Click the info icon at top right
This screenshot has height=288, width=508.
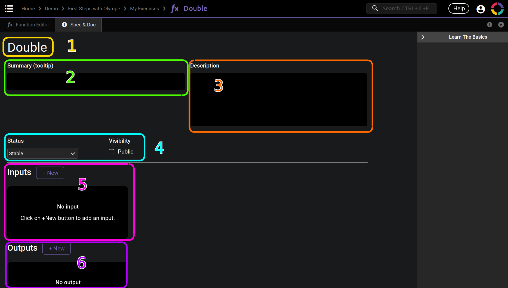pos(489,25)
